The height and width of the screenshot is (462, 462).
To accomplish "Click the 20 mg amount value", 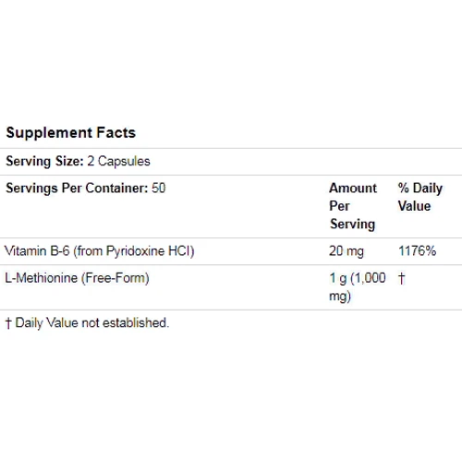I will pos(346,251).
